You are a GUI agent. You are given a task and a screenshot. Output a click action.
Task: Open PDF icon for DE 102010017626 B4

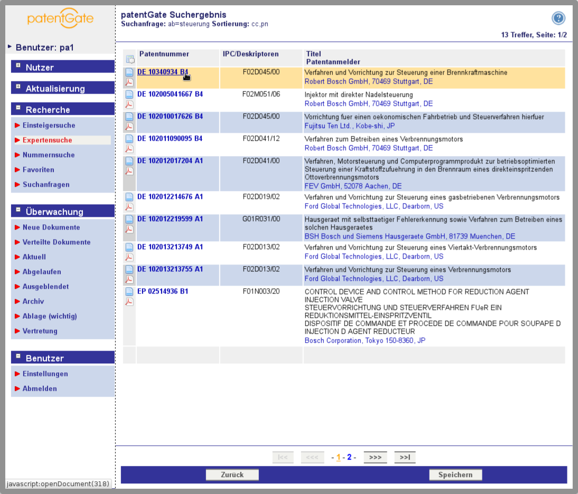pos(129,126)
